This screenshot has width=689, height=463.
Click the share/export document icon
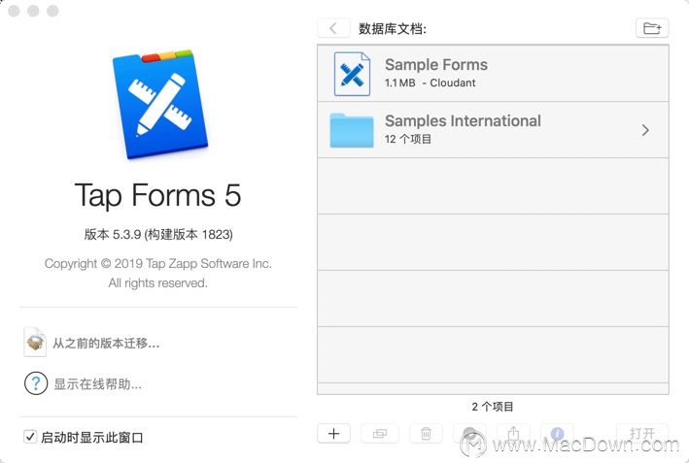pyautogui.click(x=513, y=434)
